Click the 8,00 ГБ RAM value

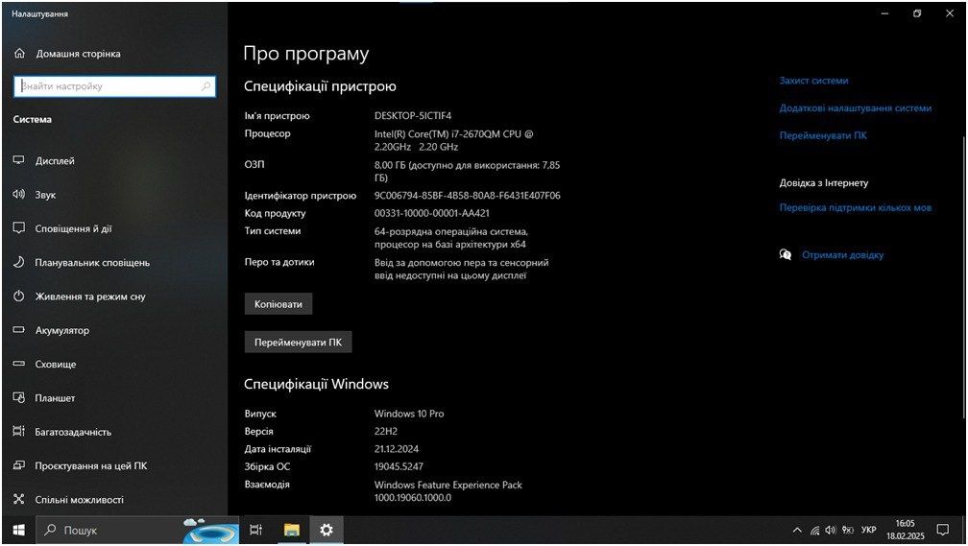click(467, 172)
